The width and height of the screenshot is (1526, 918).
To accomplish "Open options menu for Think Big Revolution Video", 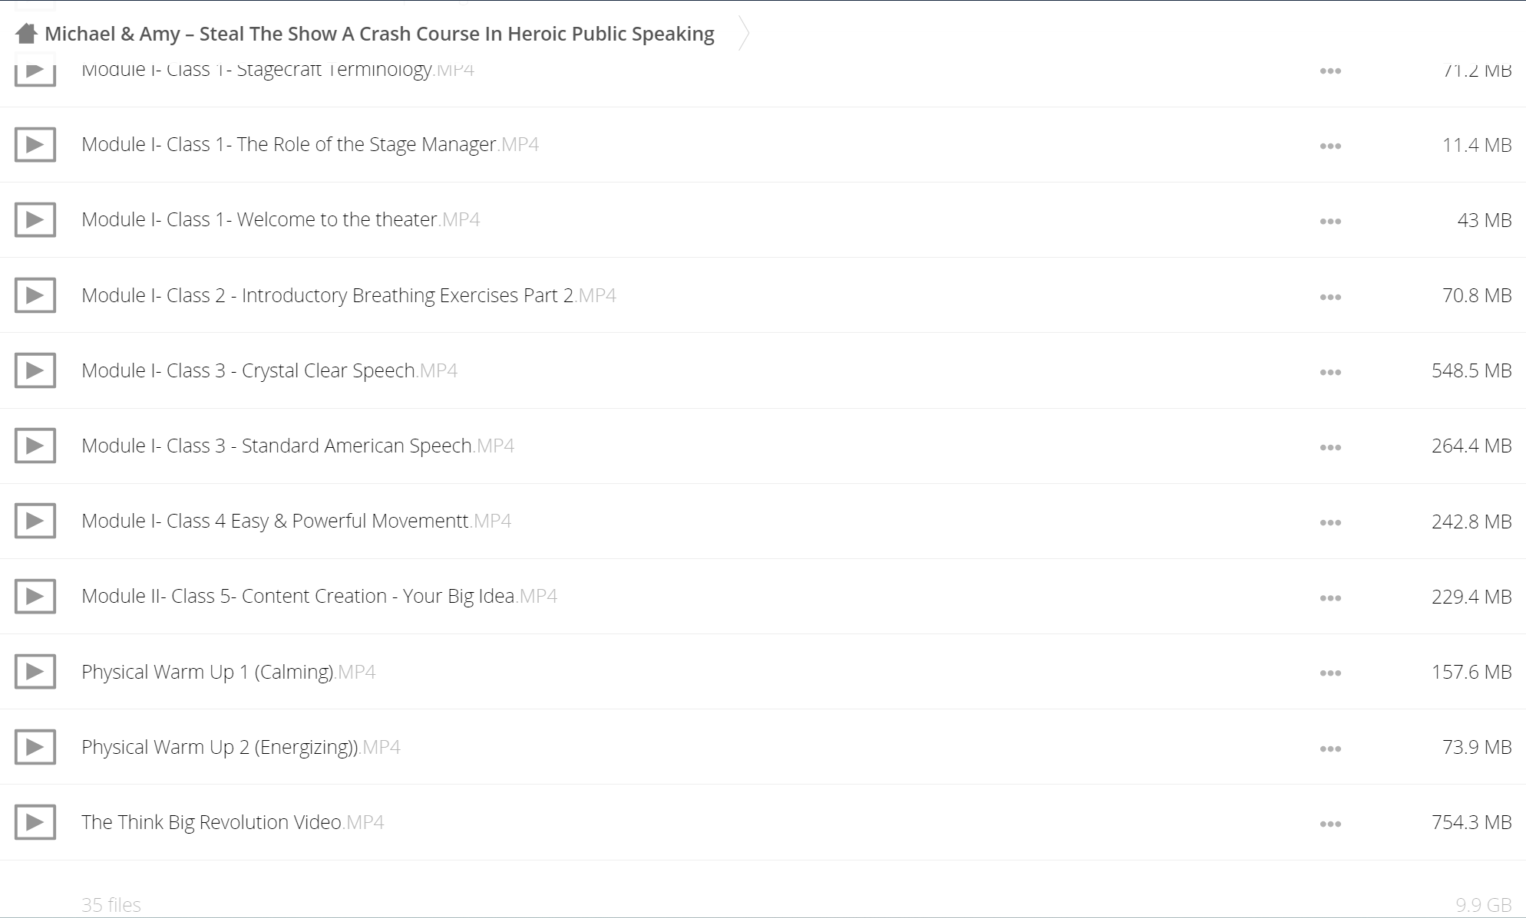I will [x=1330, y=824].
